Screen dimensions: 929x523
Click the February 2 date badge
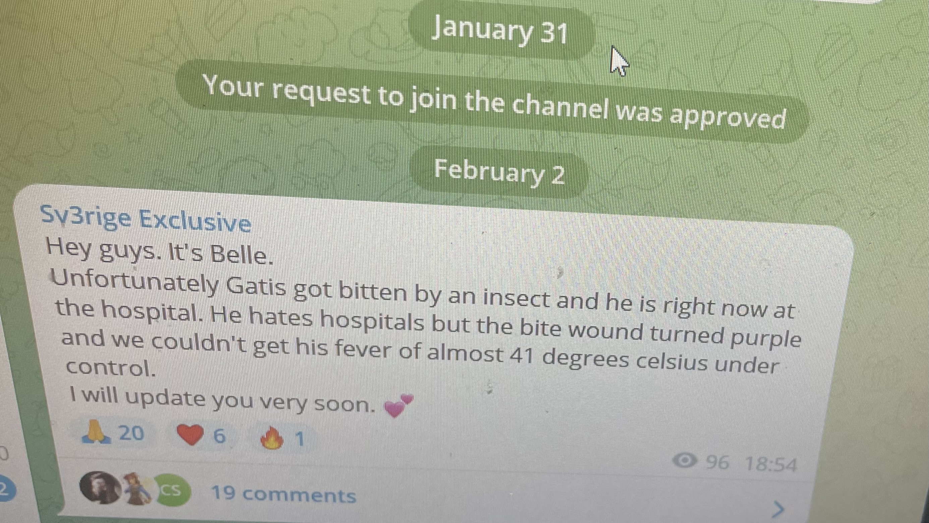point(499,172)
